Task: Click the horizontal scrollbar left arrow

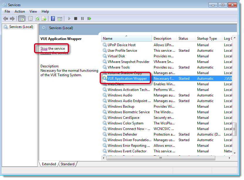Action: (x=104, y=158)
